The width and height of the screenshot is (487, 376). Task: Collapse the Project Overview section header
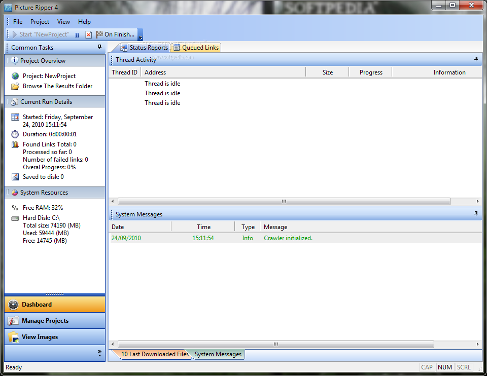(55, 61)
